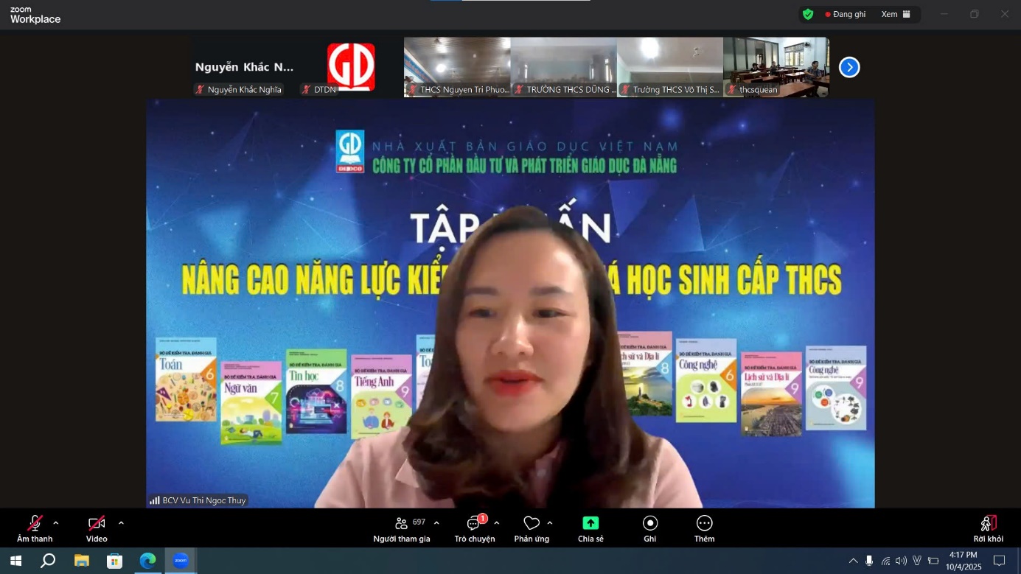Viewport: 1021px width, 574px height.
Task: Select the thcsquean participant video thumbnail
Action: point(776,67)
